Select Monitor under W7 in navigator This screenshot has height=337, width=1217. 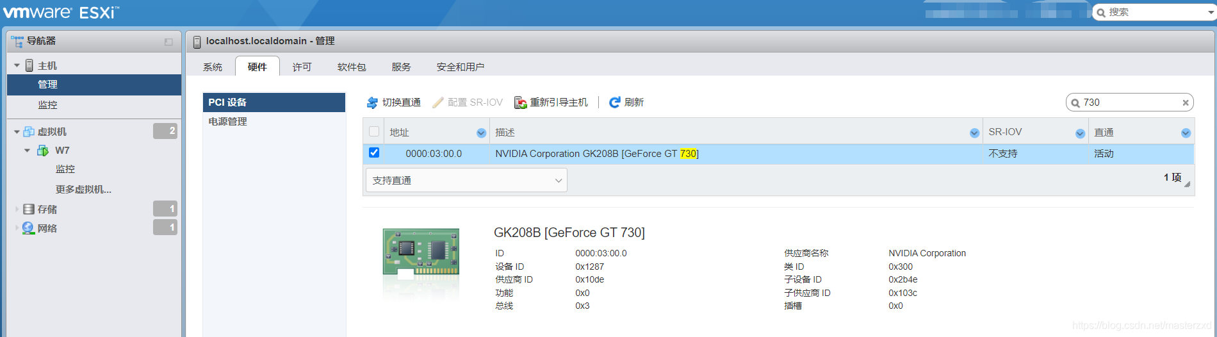coord(65,169)
